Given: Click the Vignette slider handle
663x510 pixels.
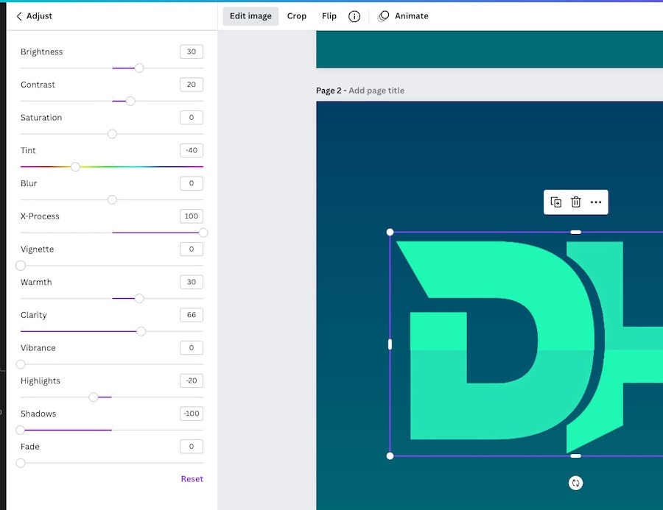Looking at the screenshot, I should pos(21,266).
